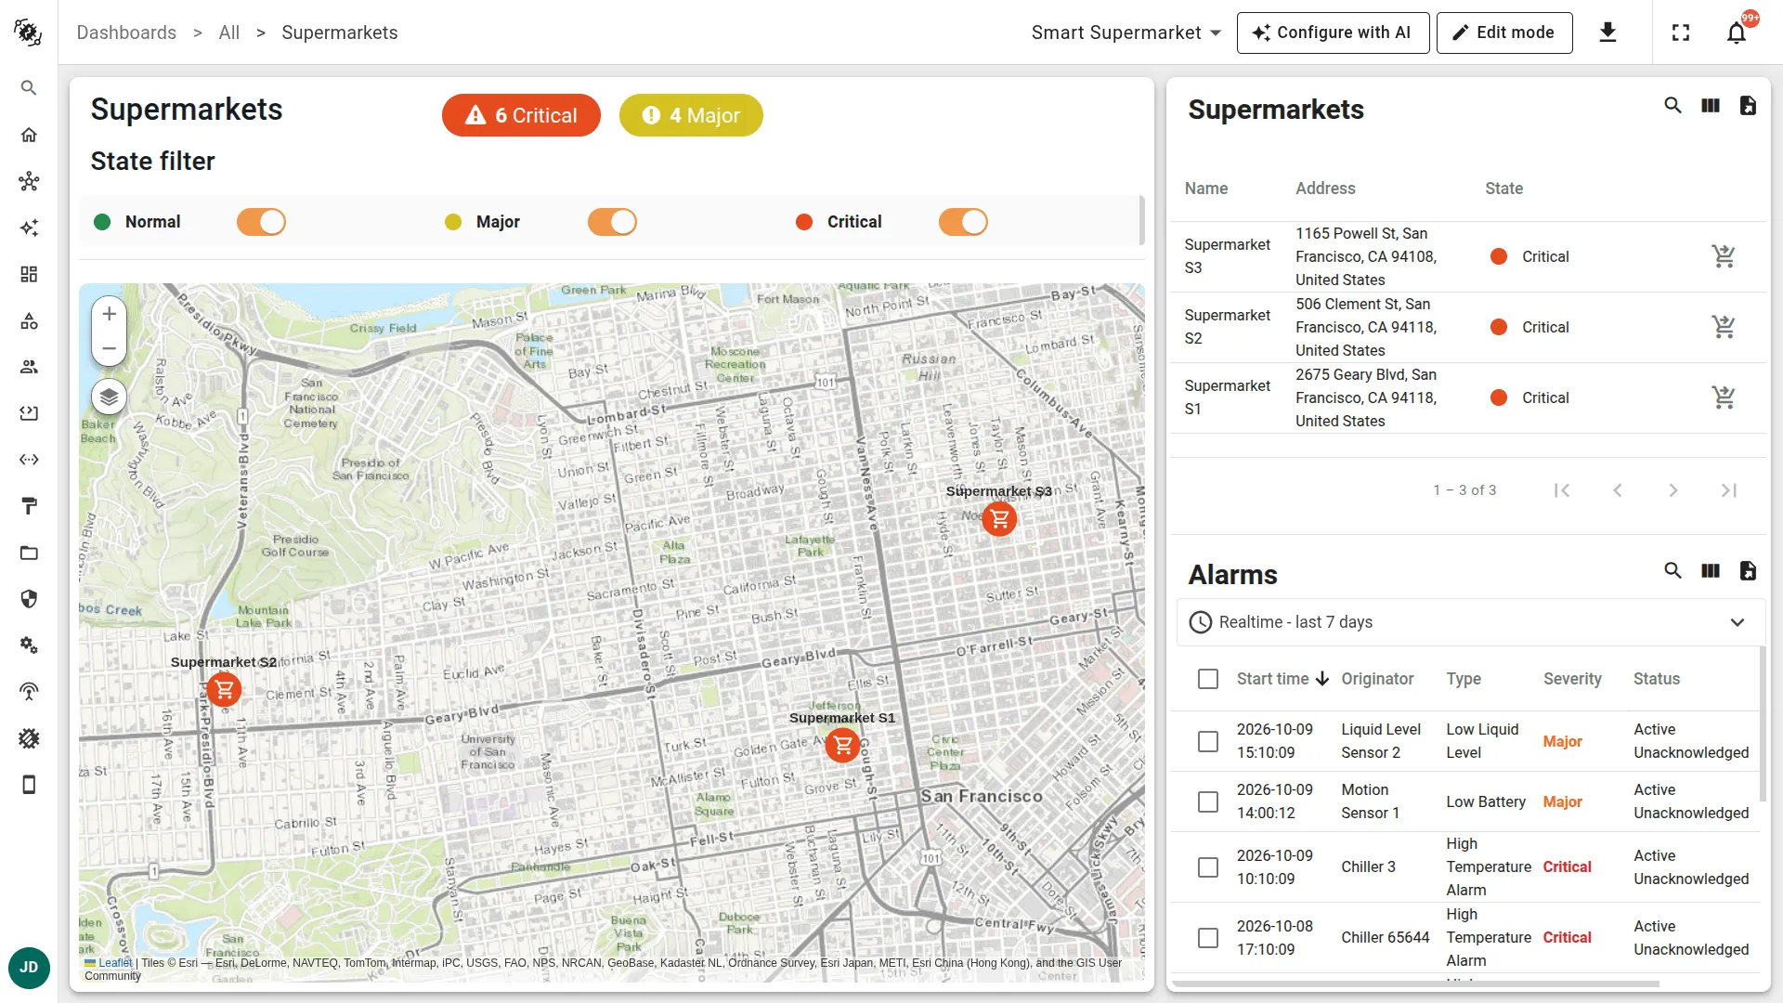Open the rule chains arrows icon in sidebar

(29, 460)
